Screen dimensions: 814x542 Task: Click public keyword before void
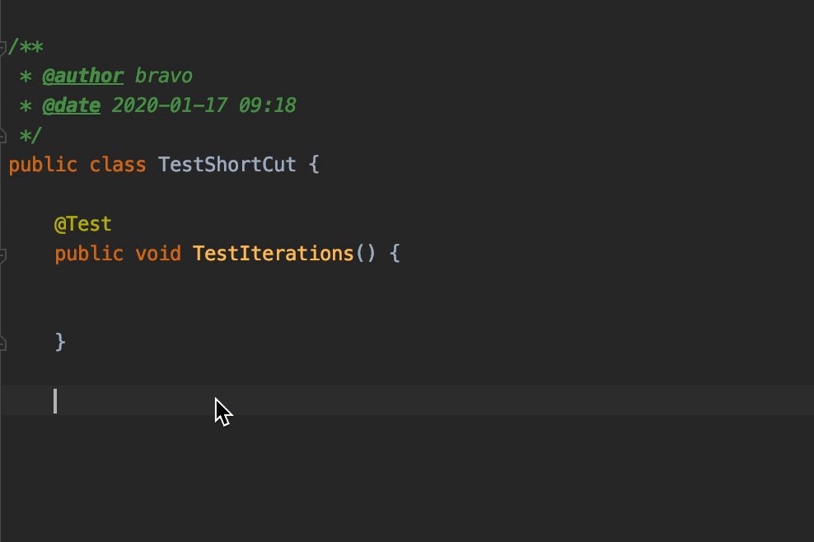click(89, 254)
